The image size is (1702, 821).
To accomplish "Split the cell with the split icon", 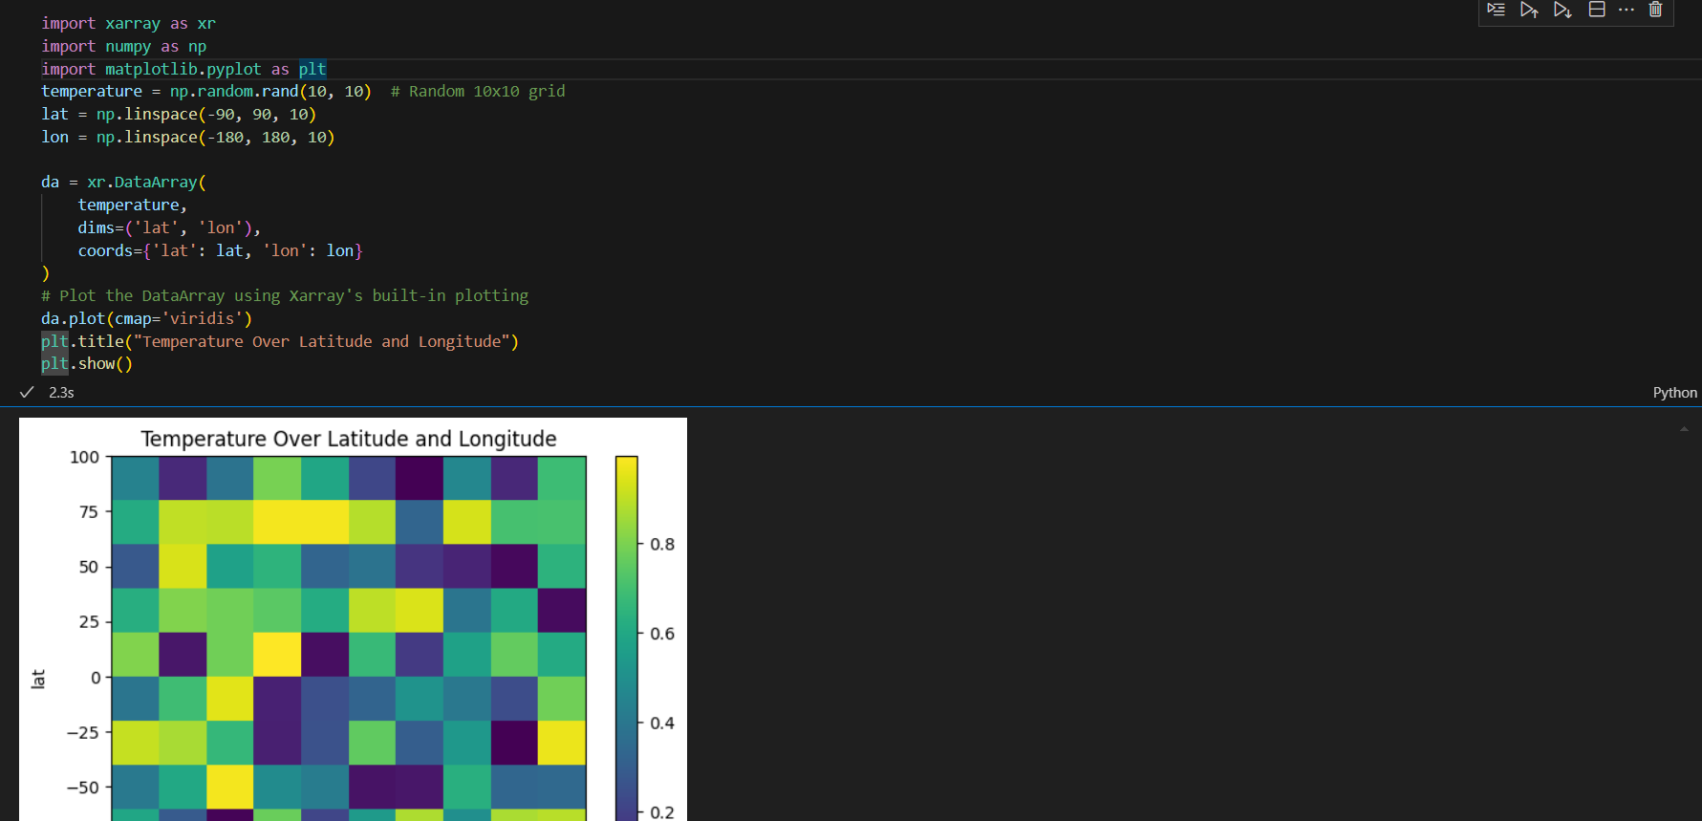I will point(1597,10).
